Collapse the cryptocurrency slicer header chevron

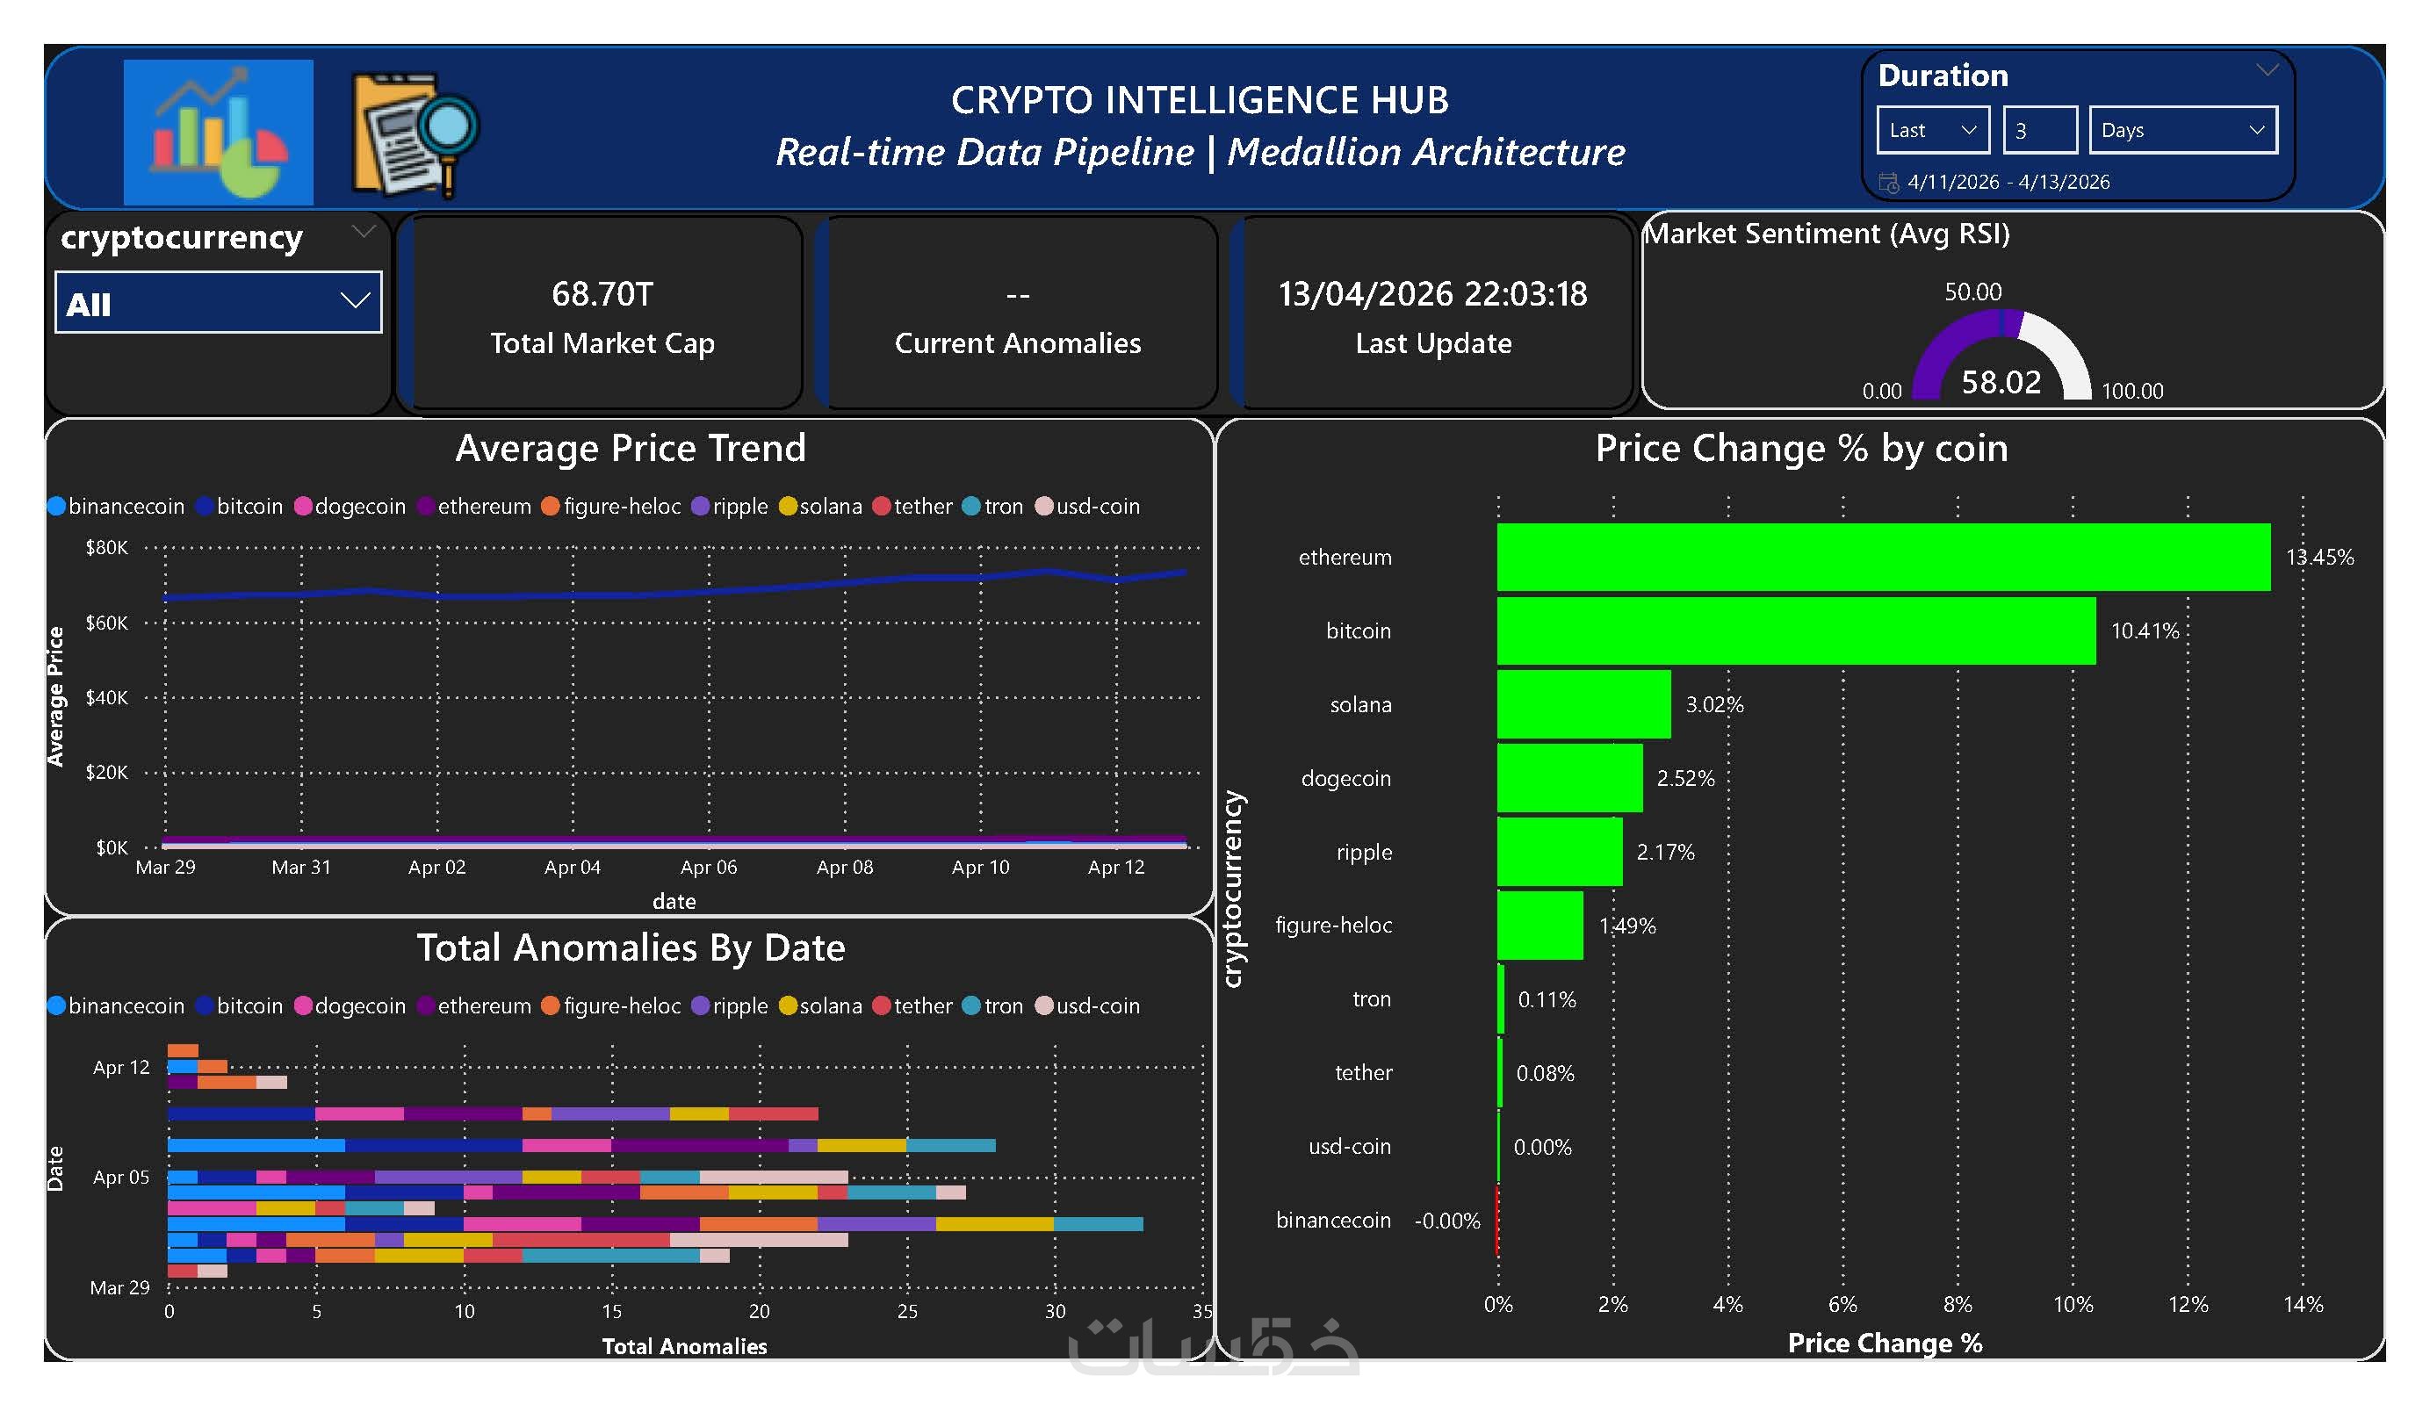coord(363,230)
